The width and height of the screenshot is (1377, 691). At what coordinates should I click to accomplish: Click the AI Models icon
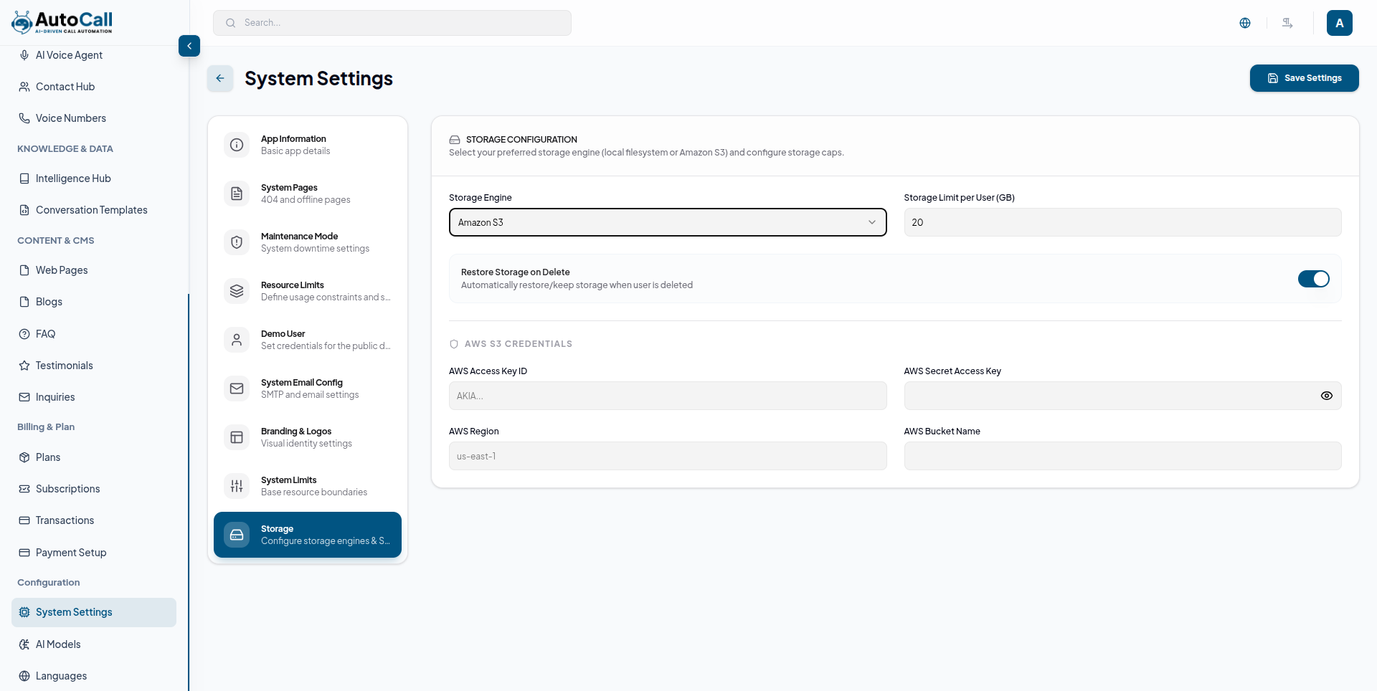(24, 644)
